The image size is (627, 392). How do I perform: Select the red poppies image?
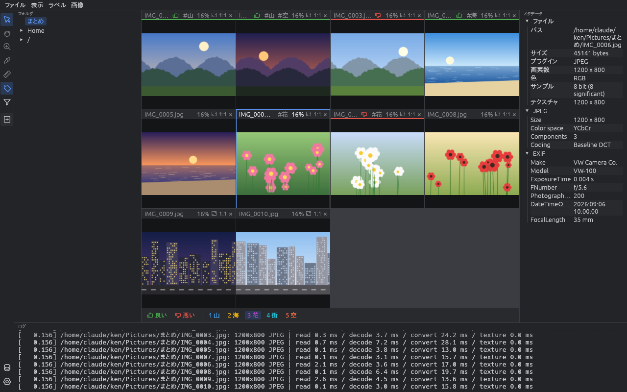(472, 164)
